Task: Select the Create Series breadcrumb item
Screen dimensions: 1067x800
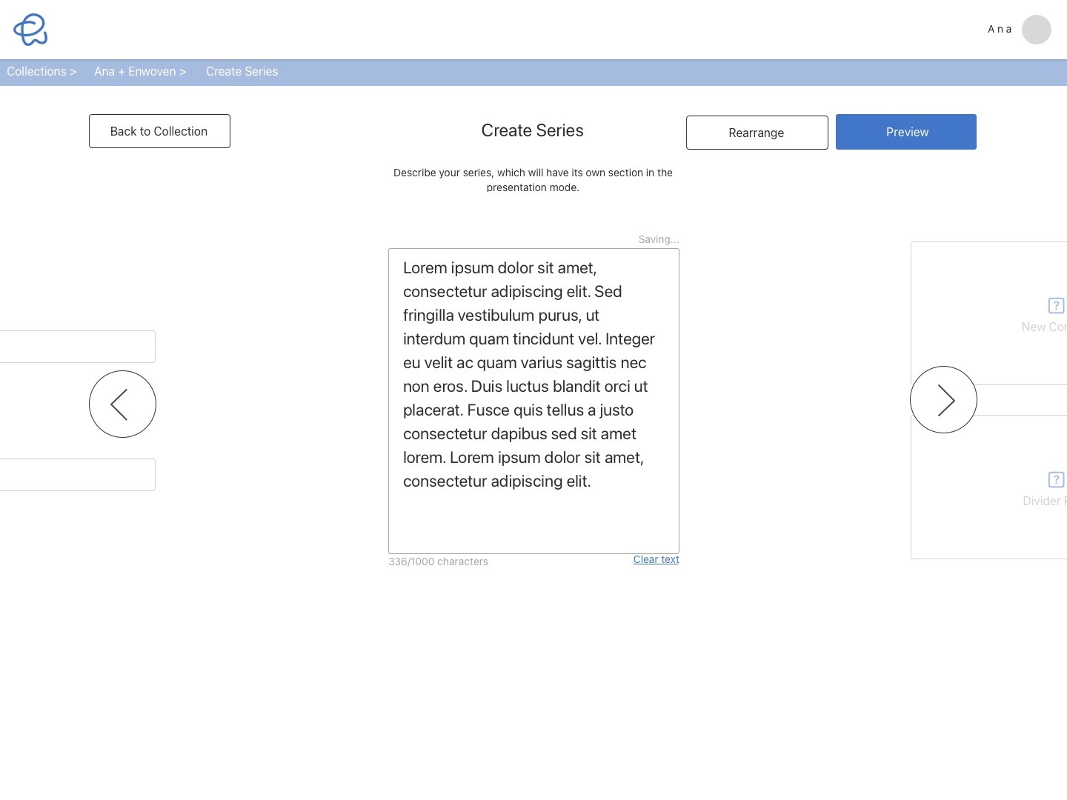Action: coord(242,72)
